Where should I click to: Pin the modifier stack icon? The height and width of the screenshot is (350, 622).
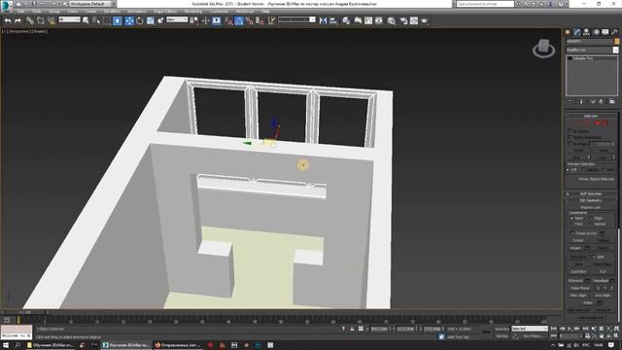(x=570, y=101)
